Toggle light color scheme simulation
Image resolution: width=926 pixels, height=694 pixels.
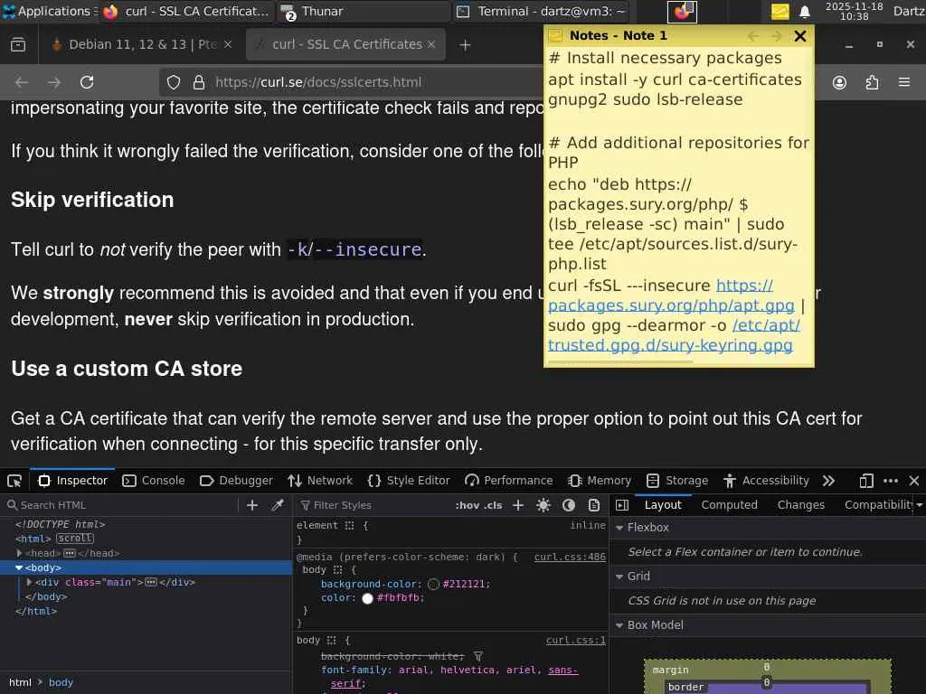click(543, 505)
